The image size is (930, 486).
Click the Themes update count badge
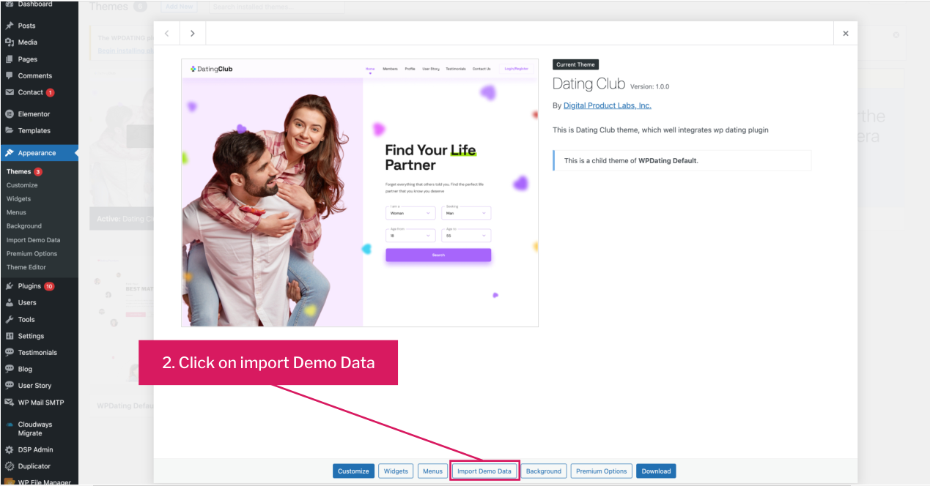pyautogui.click(x=38, y=172)
